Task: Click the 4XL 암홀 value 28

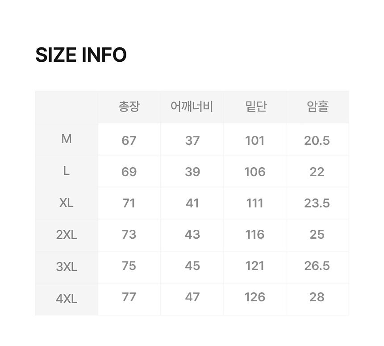Action: pos(317,297)
